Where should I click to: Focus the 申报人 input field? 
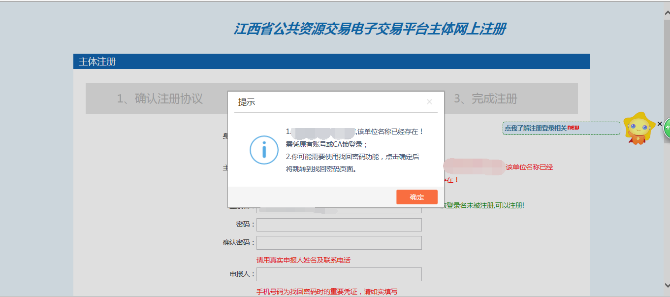click(339, 274)
